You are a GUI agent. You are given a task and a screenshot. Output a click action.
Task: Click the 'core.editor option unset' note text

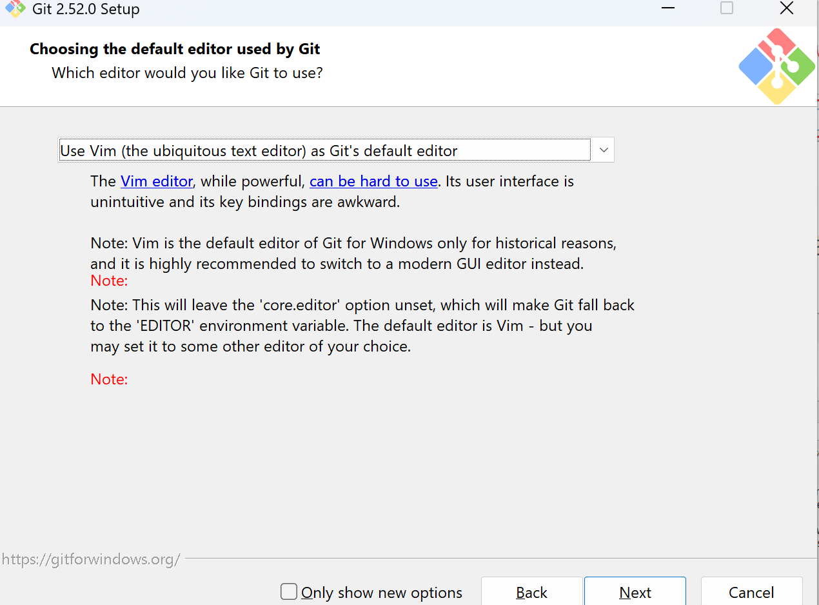click(x=362, y=326)
